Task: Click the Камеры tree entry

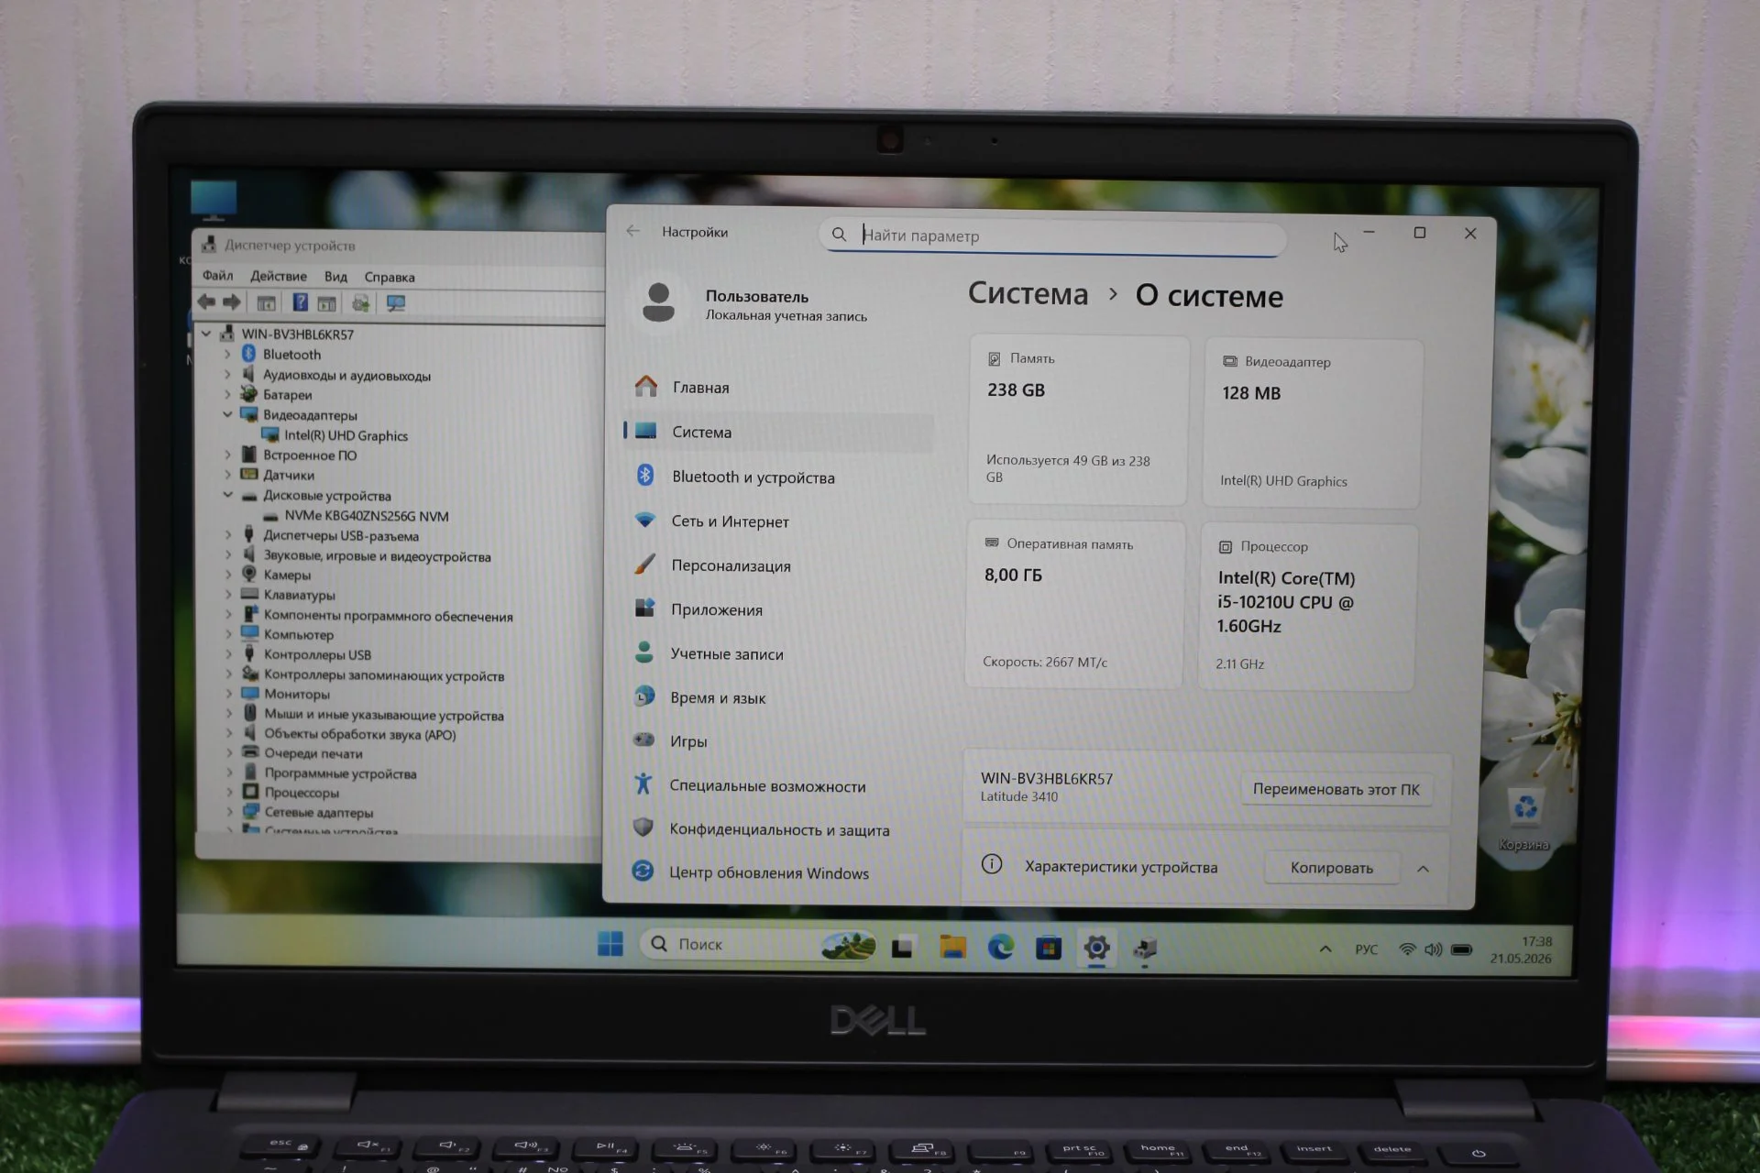Action: click(286, 575)
